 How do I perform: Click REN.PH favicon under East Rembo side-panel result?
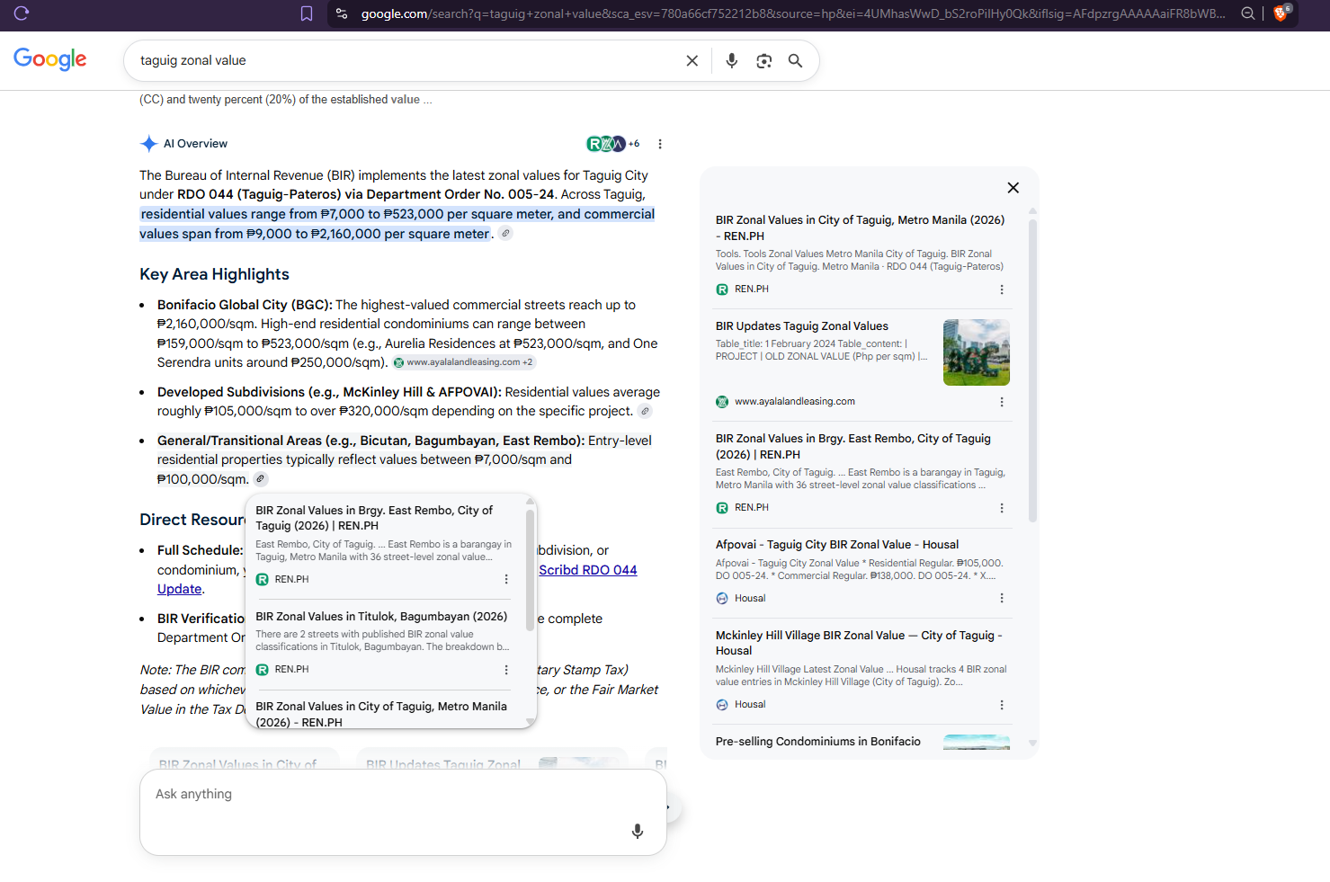coord(722,508)
